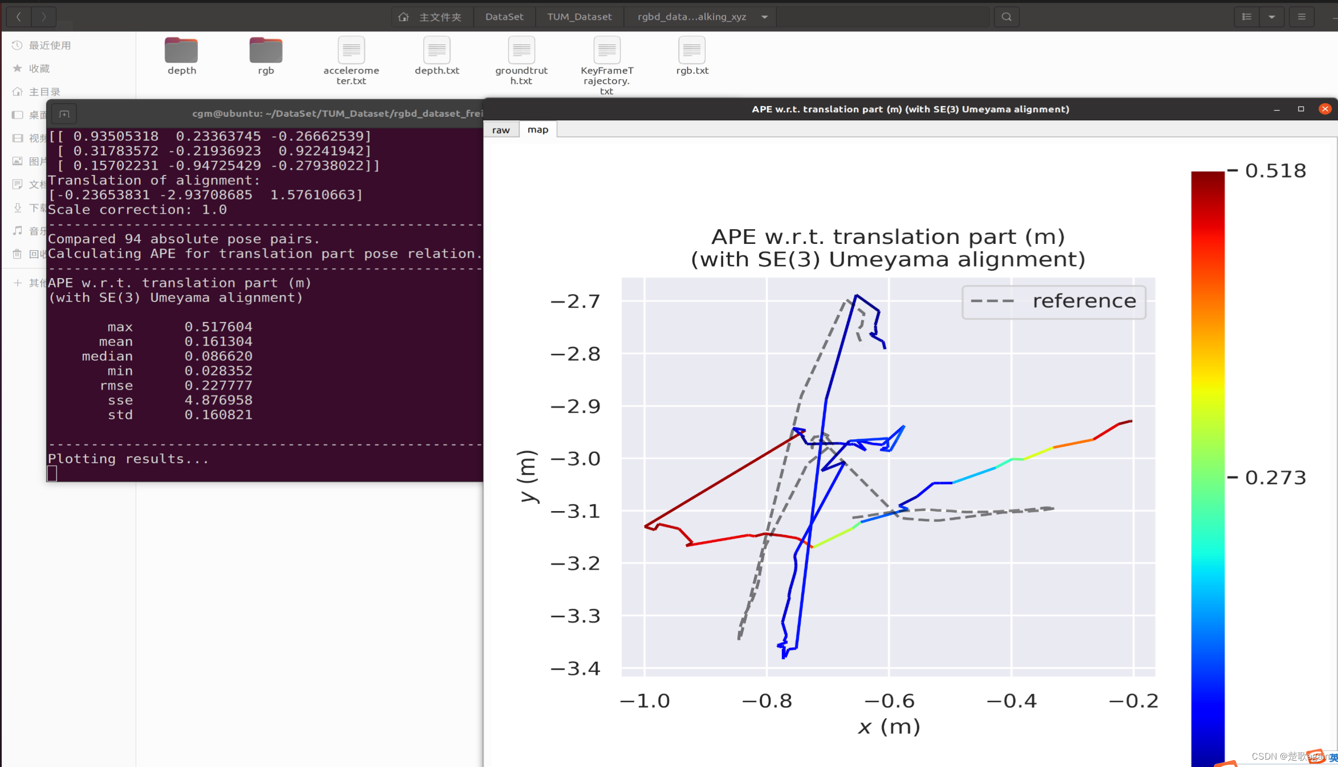
Task: Go to TUM_Dataset in path bar
Action: [x=579, y=17]
